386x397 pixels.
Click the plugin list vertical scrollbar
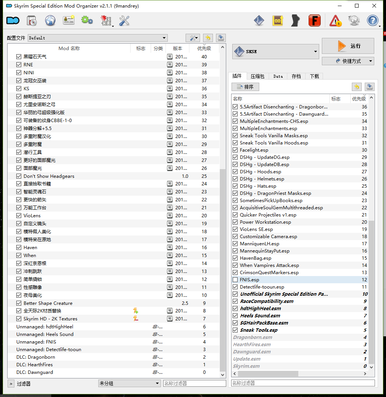coord(371,292)
